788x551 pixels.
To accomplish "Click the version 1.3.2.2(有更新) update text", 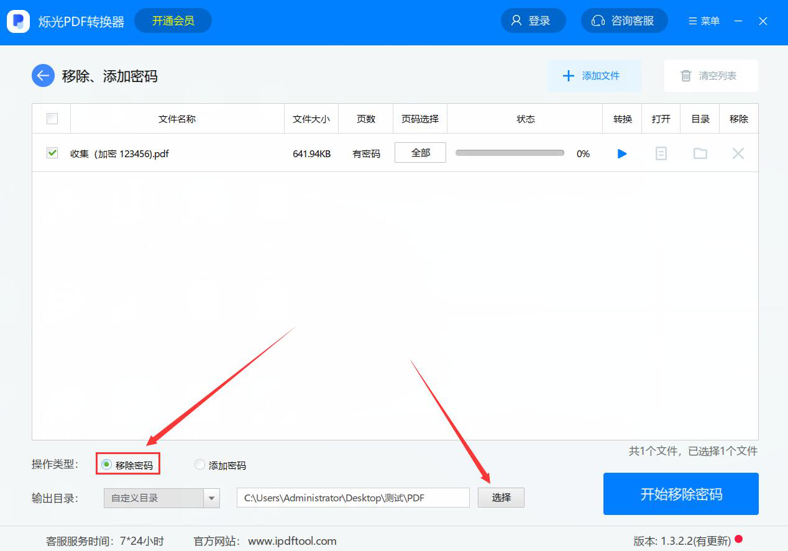I will (x=682, y=541).
